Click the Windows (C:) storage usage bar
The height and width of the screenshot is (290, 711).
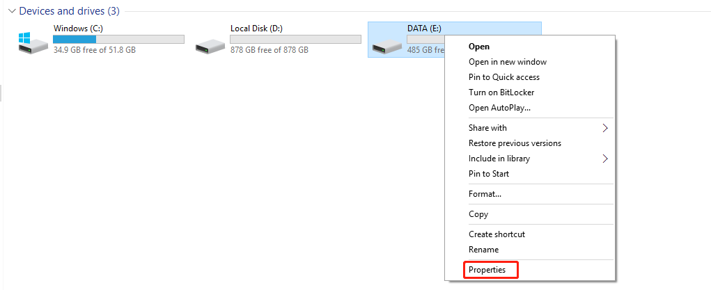point(118,40)
